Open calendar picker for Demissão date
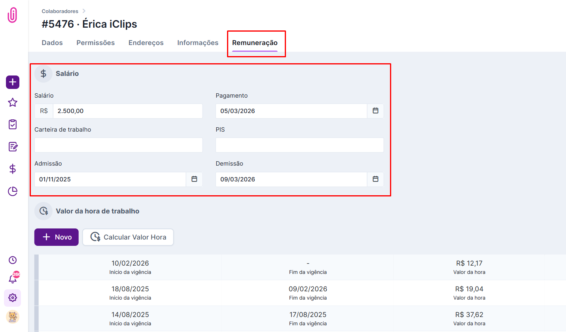 [x=375, y=179]
